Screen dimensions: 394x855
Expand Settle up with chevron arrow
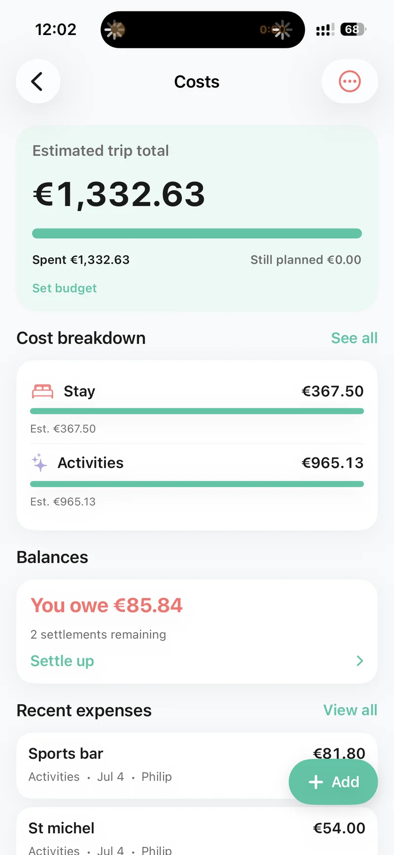click(x=360, y=661)
